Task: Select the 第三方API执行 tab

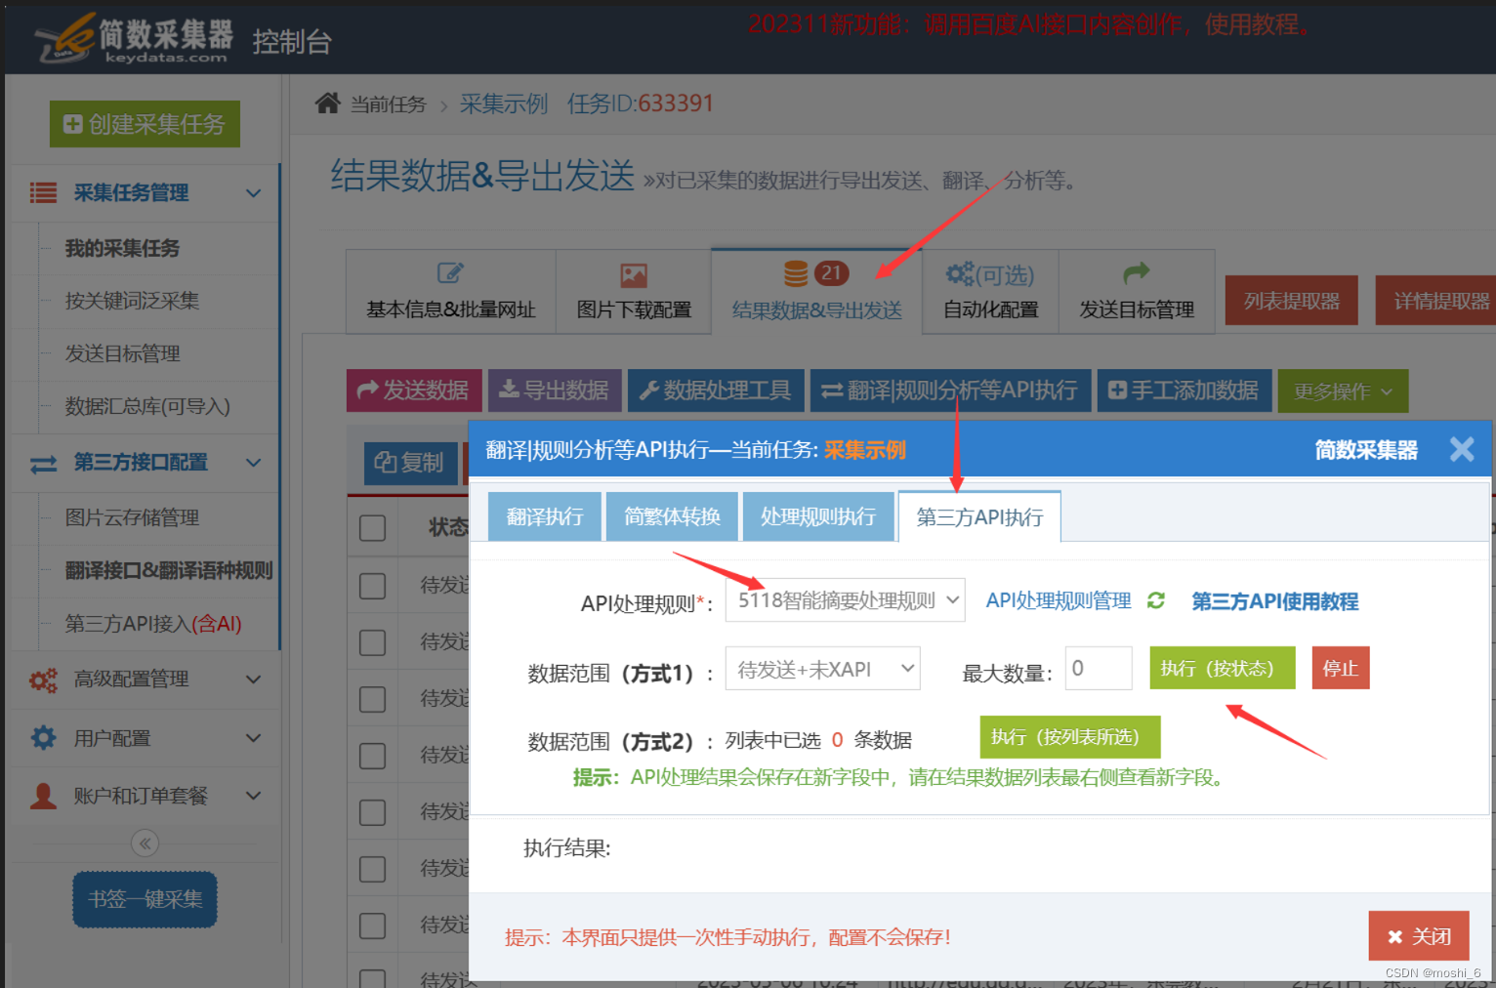Action: 979,516
